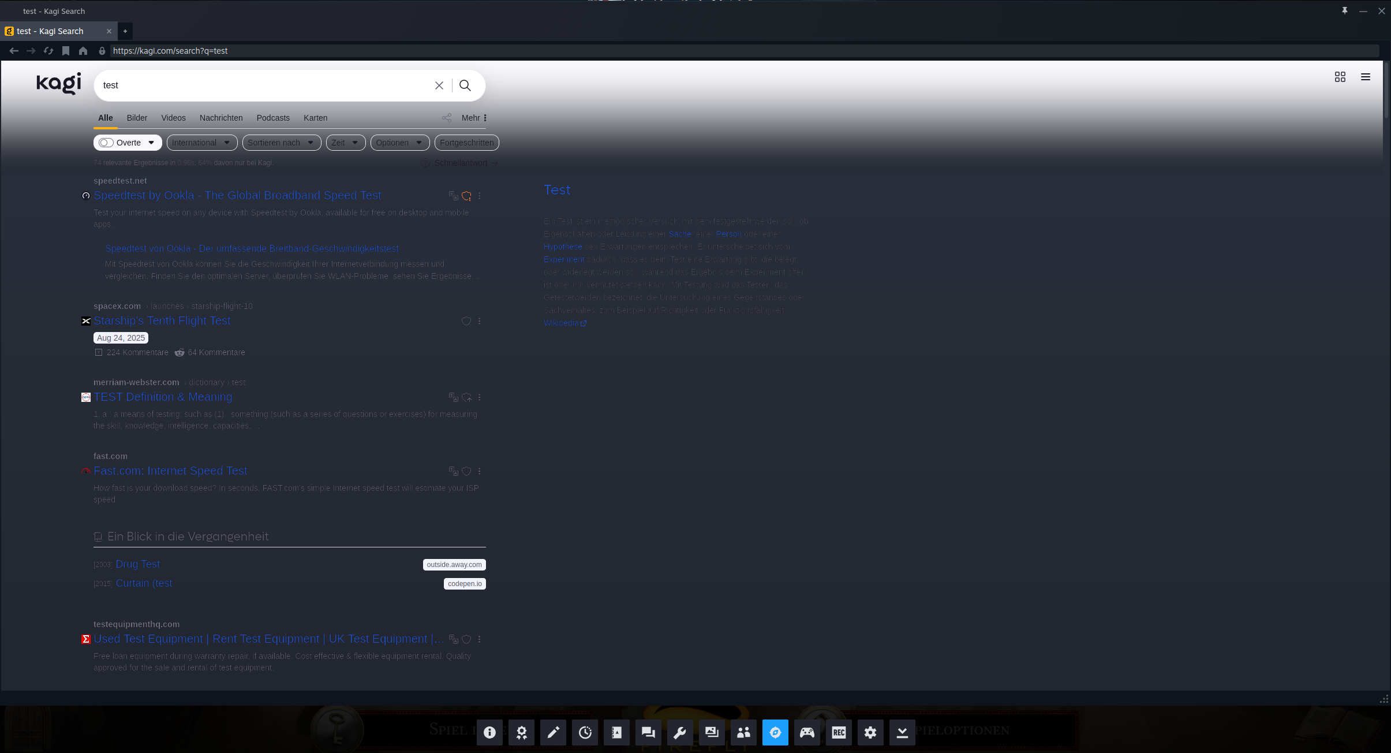Image resolution: width=1391 pixels, height=753 pixels.
Task: Expand the Zeit filter dropdown
Action: [345, 143]
